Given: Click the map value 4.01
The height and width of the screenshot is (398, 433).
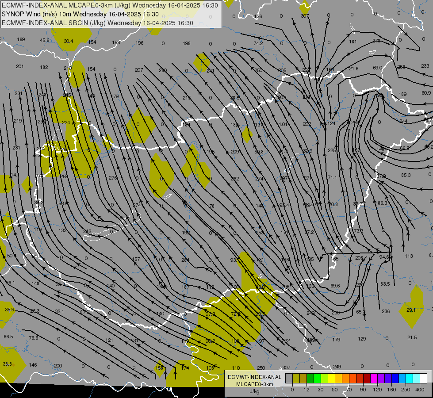Looking at the screenshot, I should click(283, 124).
